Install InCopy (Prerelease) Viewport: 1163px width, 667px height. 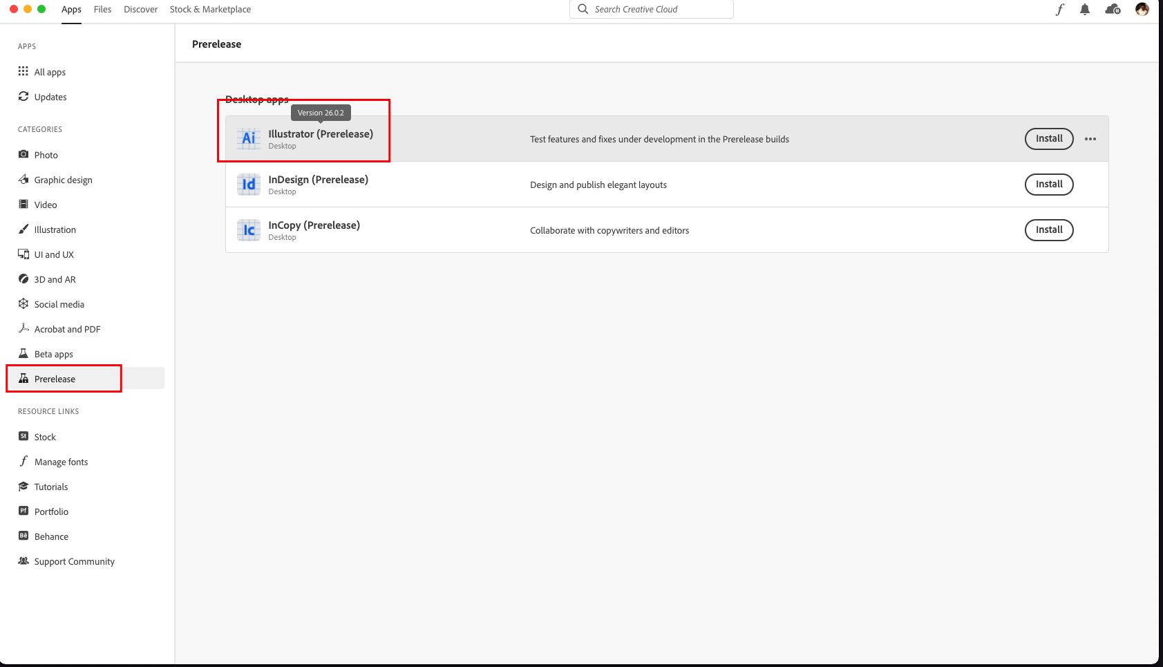point(1049,230)
